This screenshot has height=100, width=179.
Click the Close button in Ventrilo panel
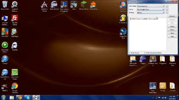[172, 33]
